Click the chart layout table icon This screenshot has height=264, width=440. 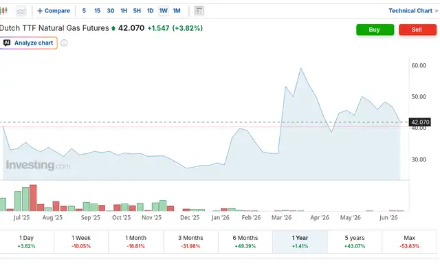click(x=199, y=11)
